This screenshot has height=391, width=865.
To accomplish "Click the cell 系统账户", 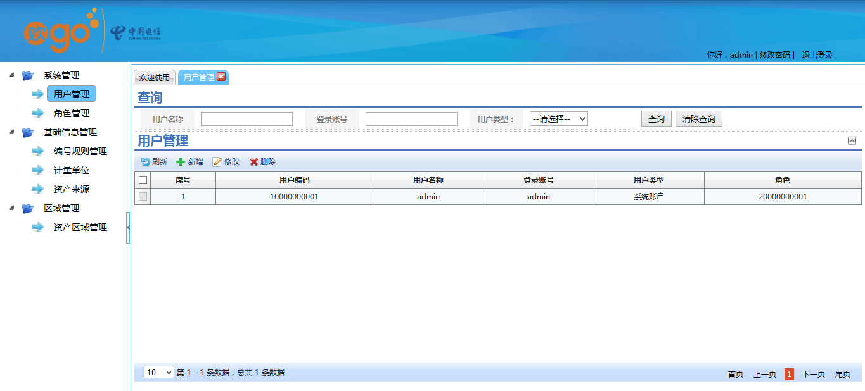I will [649, 197].
